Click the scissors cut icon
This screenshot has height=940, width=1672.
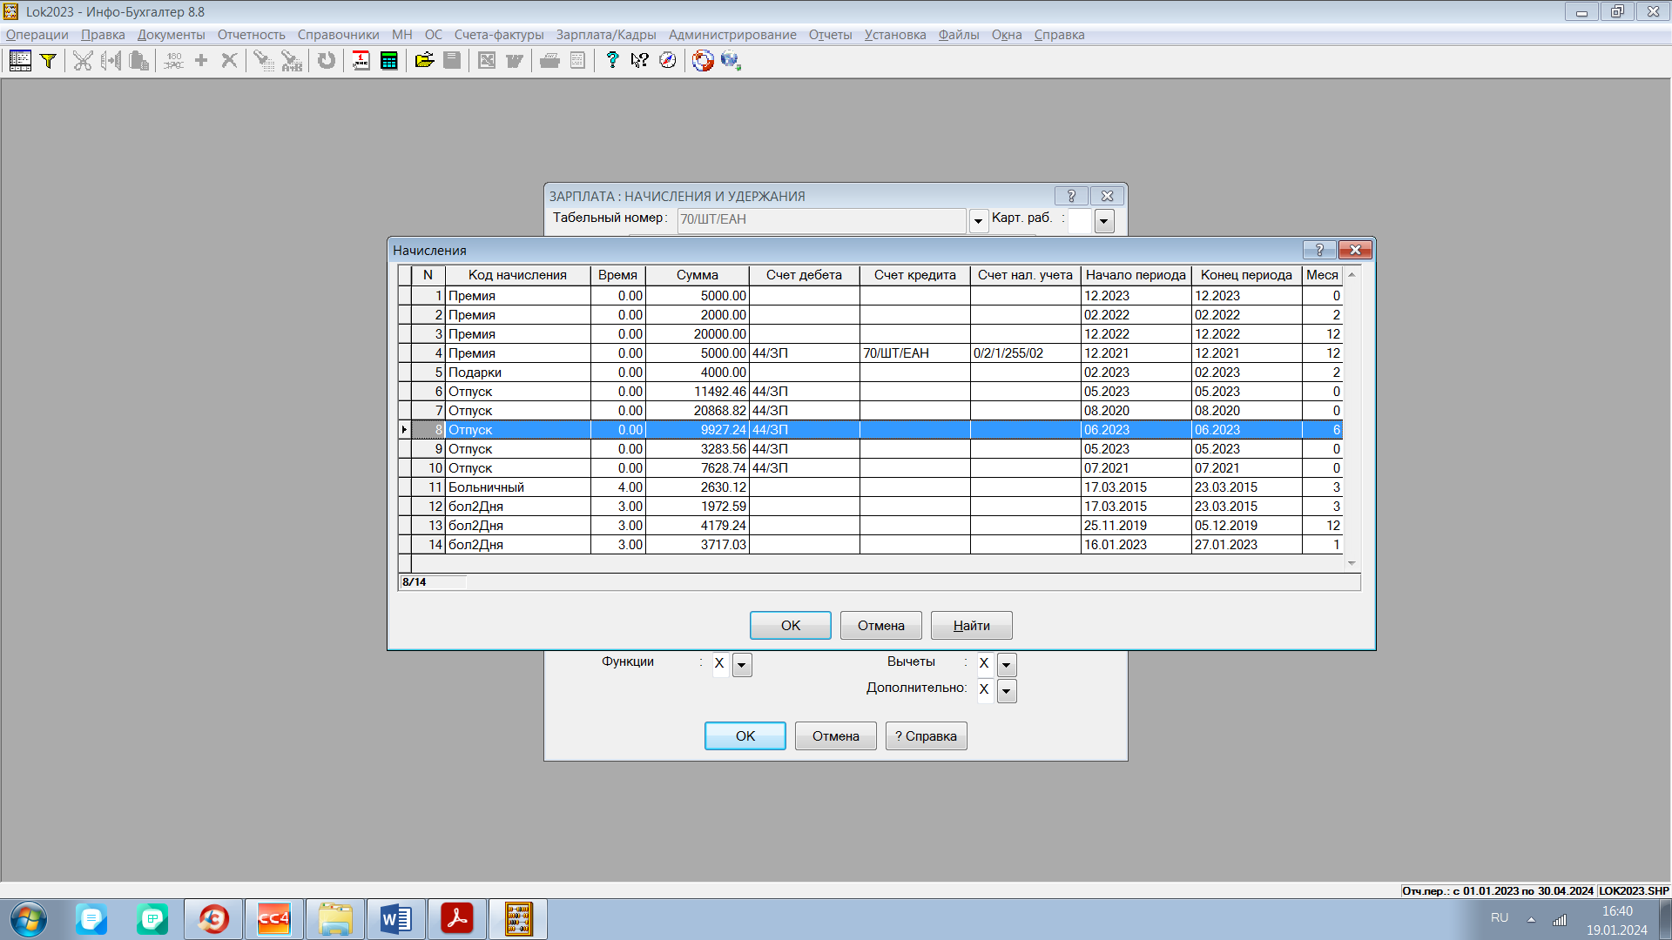[83, 61]
